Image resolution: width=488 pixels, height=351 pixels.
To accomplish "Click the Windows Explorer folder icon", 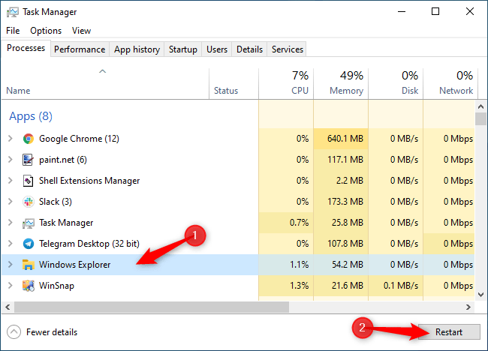I will (28, 265).
